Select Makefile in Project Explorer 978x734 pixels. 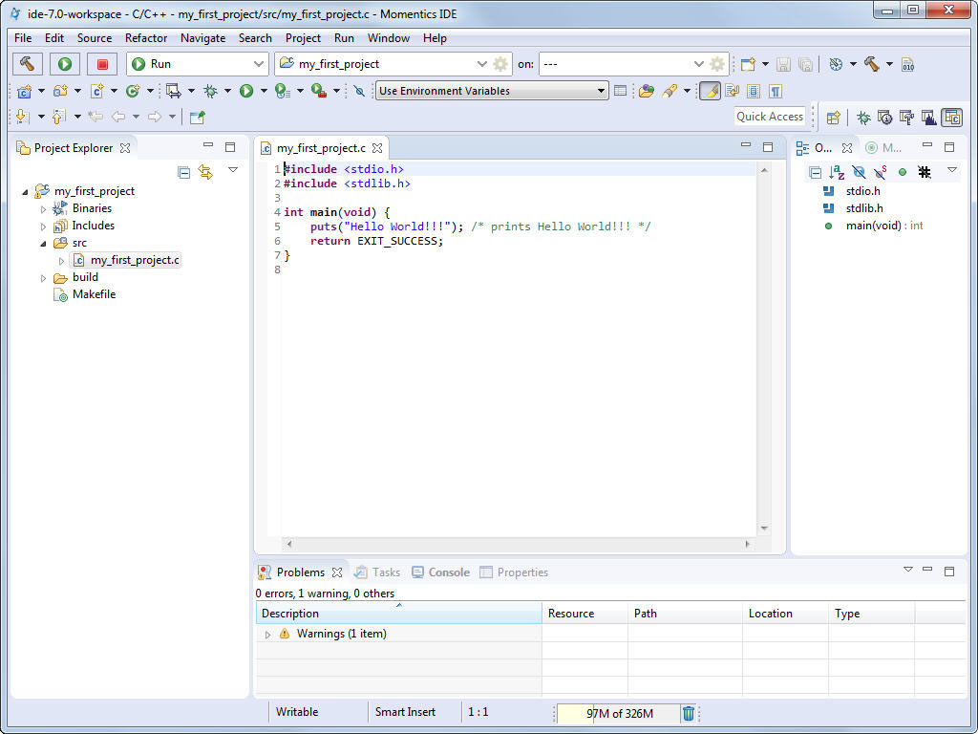94,294
